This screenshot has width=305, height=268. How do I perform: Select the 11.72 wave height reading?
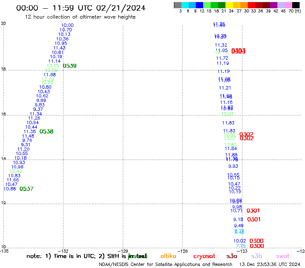click(x=222, y=58)
